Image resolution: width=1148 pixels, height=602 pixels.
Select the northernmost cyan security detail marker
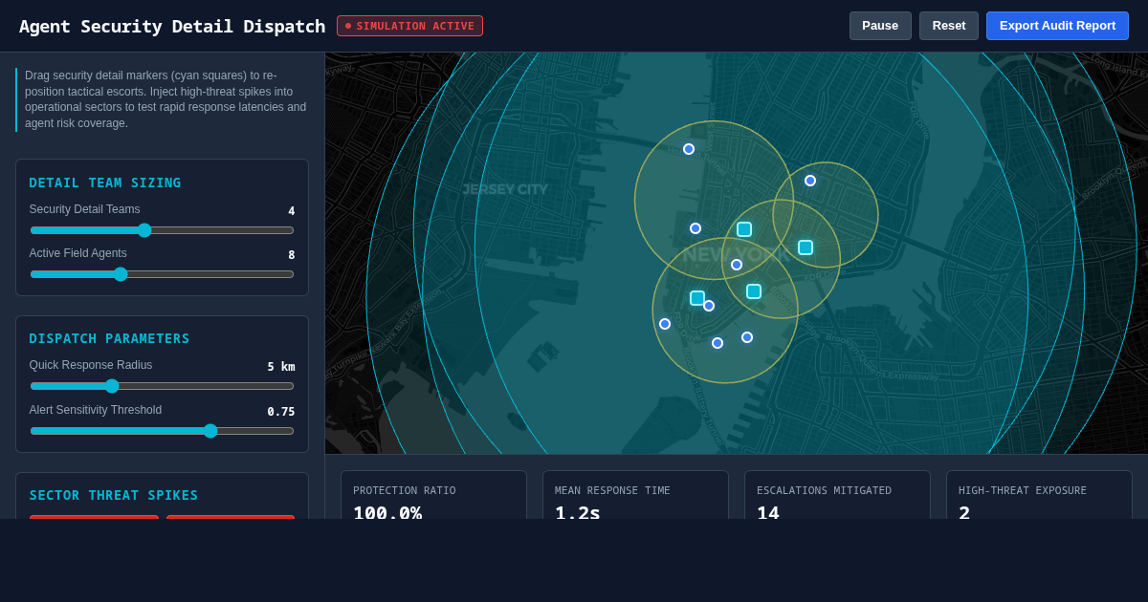(744, 229)
